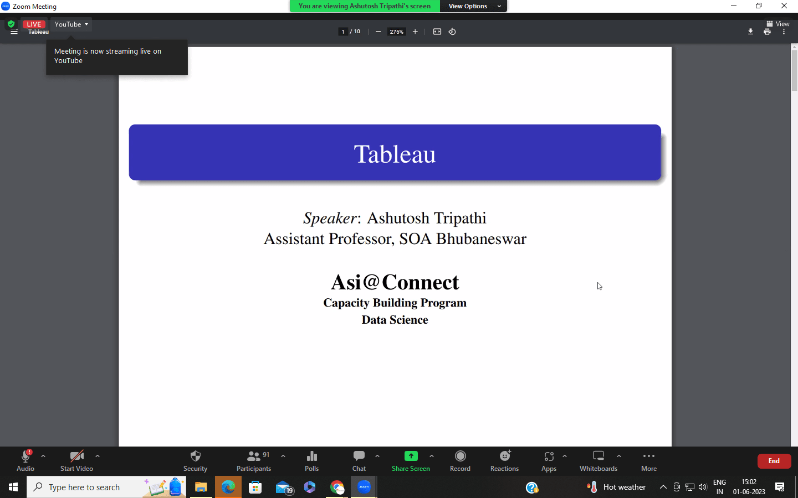Show hidden system tray icons
Viewport: 798px width, 498px height.
(663, 487)
